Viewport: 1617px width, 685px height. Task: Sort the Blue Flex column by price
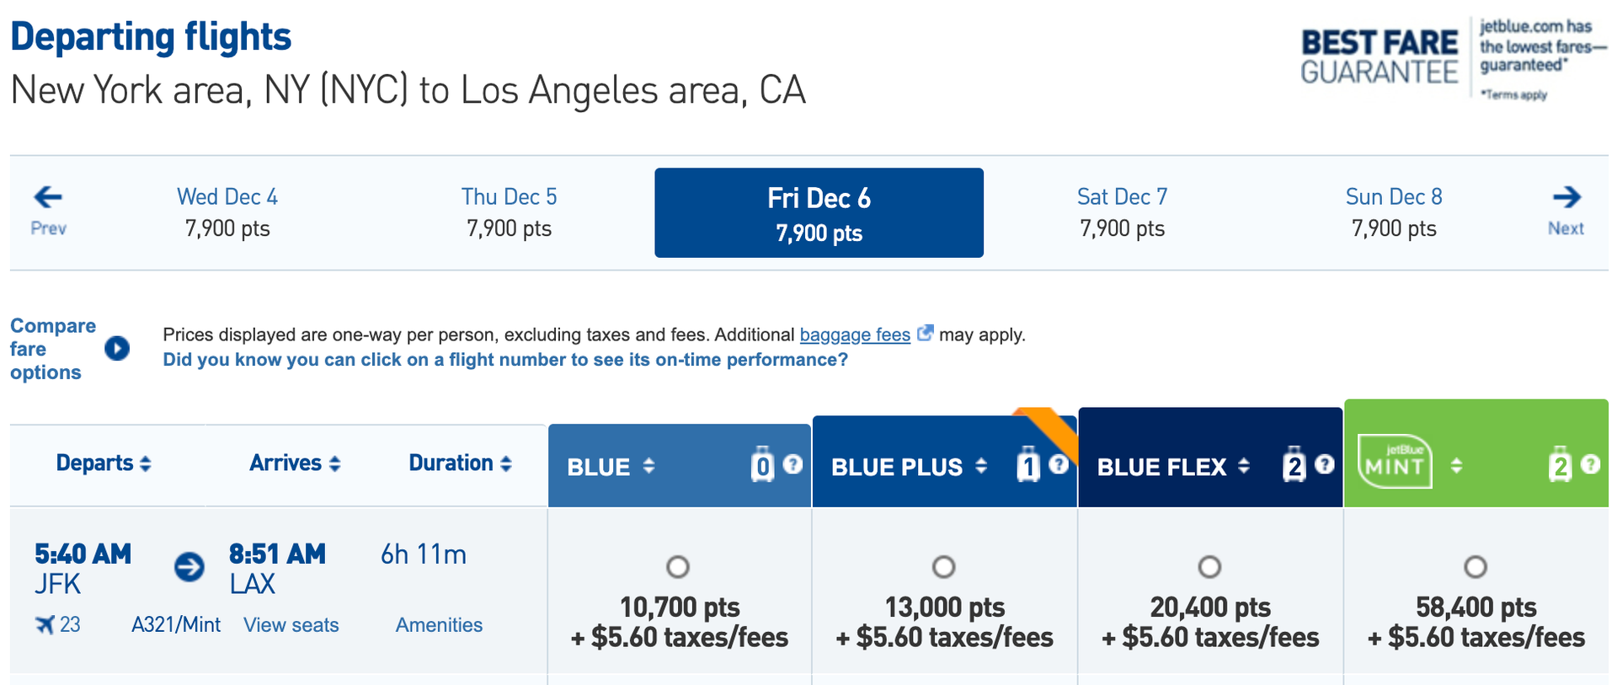(x=1244, y=463)
